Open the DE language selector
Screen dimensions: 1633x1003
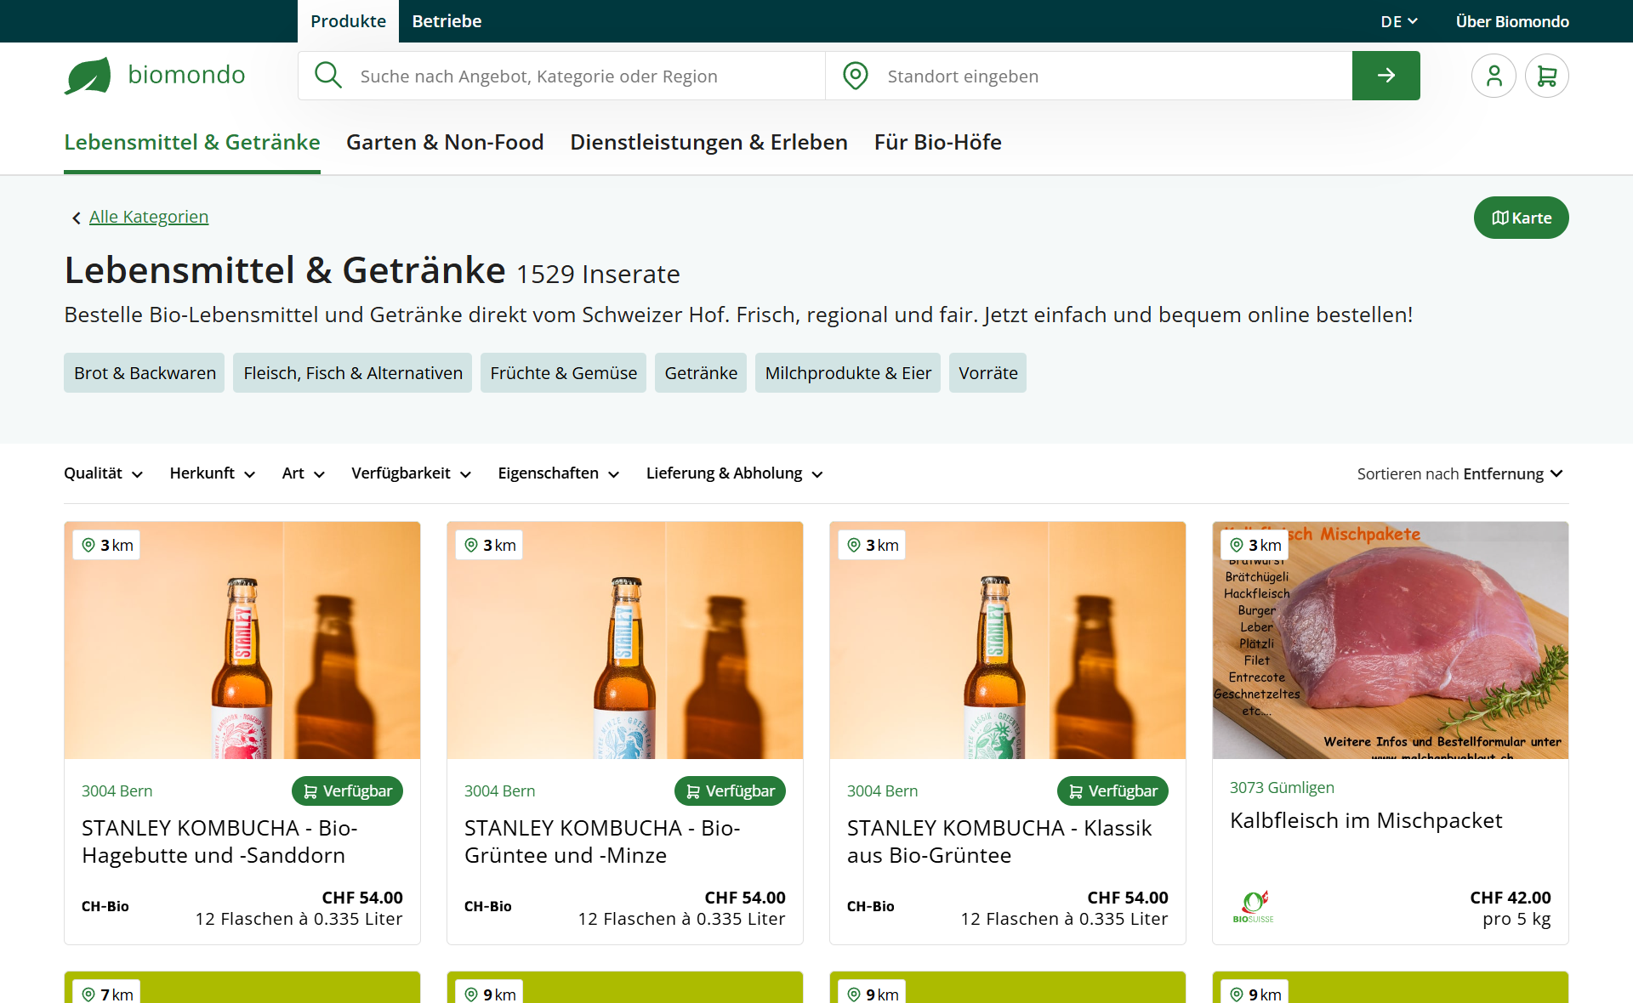click(1398, 21)
